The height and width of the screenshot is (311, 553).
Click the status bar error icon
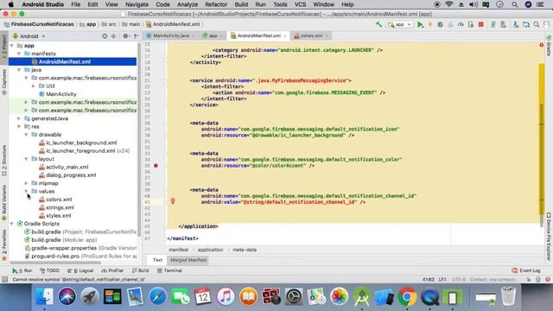(547, 279)
